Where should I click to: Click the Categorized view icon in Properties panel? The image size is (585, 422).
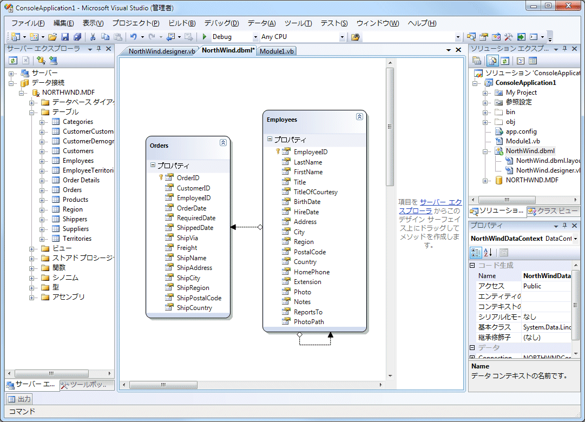(476, 253)
